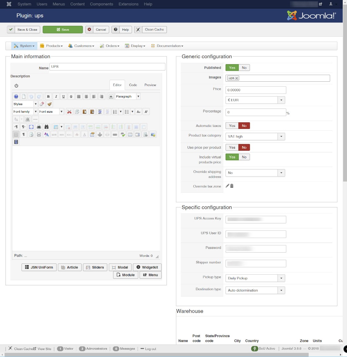Set Use price per product Yes

[x=232, y=147]
